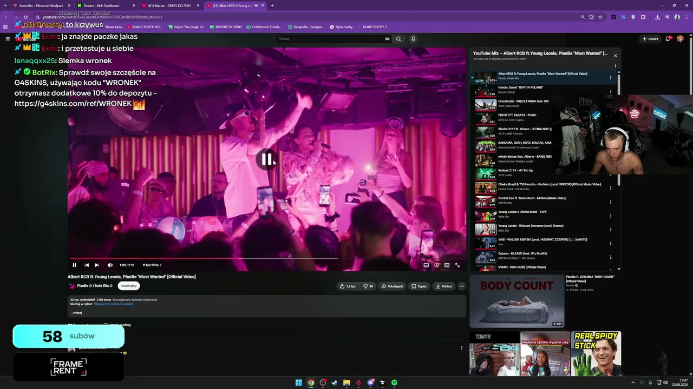693x389 pixels.
Task: Subscribe with the Subskrybuj button
Action: pyautogui.click(x=129, y=286)
